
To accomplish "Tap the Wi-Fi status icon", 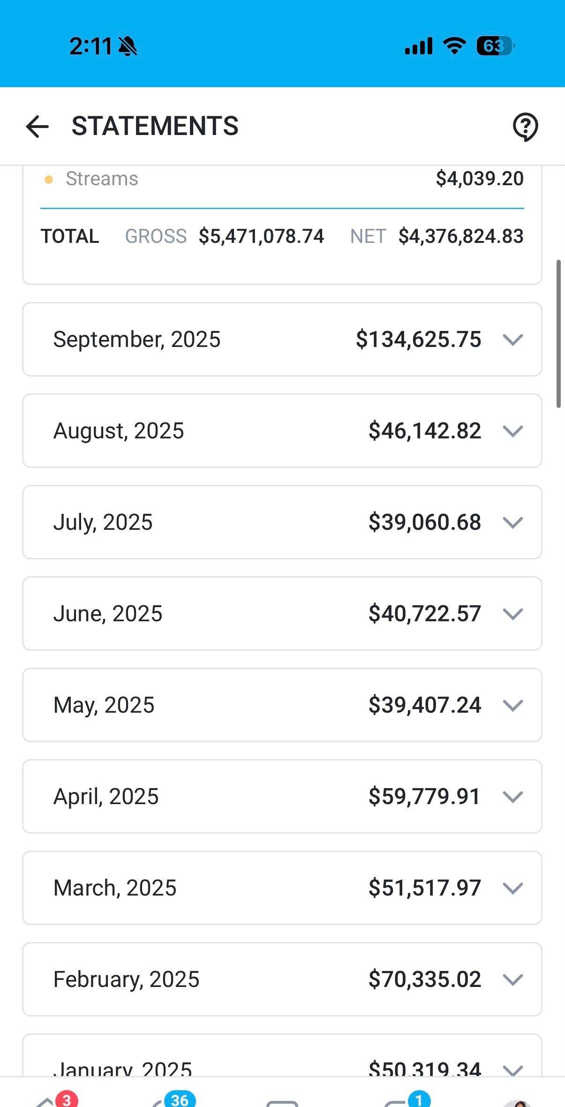I will click(x=454, y=46).
